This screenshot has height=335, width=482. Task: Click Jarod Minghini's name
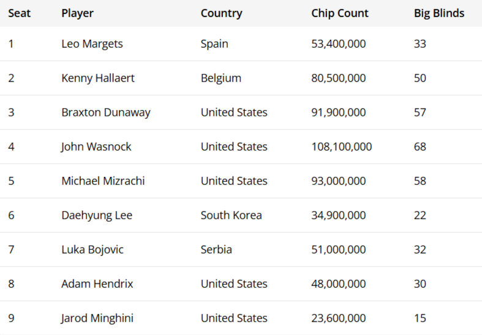tap(97, 318)
